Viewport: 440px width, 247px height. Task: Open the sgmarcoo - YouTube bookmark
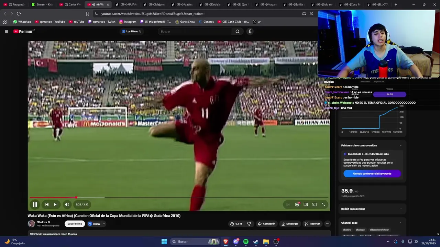[x=50, y=22]
